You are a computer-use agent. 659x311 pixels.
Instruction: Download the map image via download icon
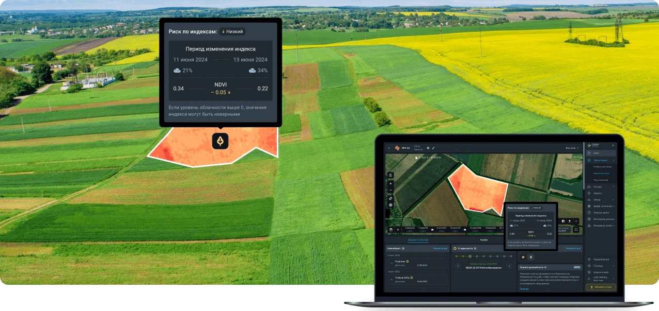(x=570, y=221)
